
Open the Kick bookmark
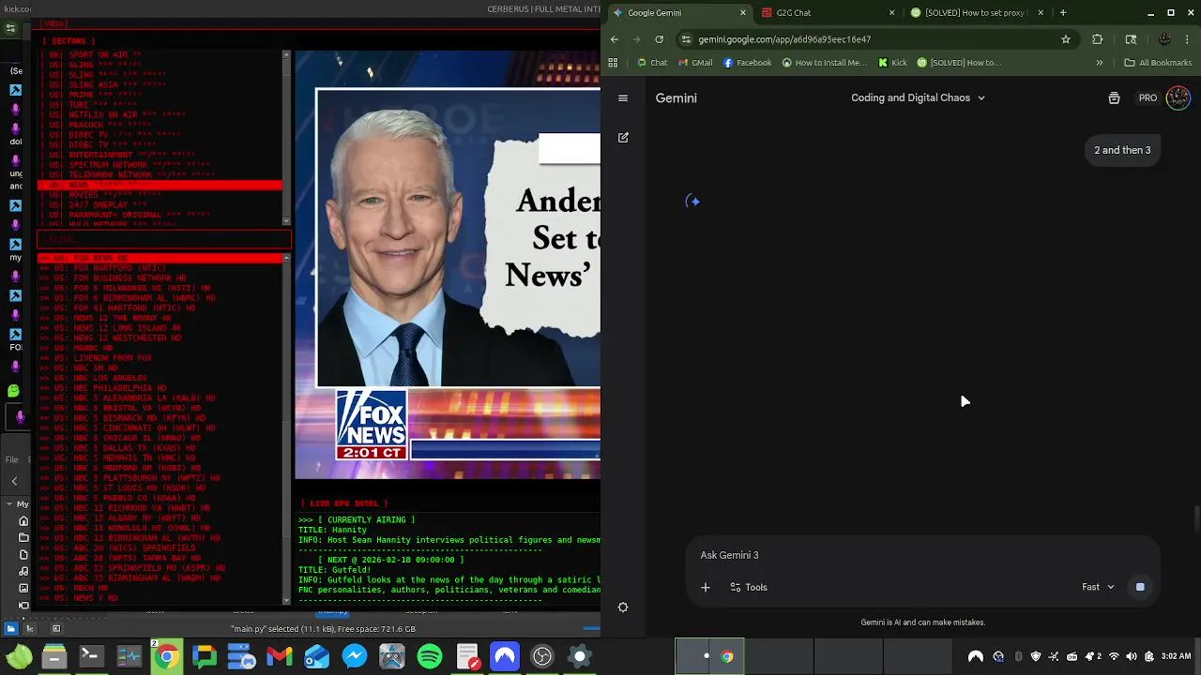click(892, 63)
